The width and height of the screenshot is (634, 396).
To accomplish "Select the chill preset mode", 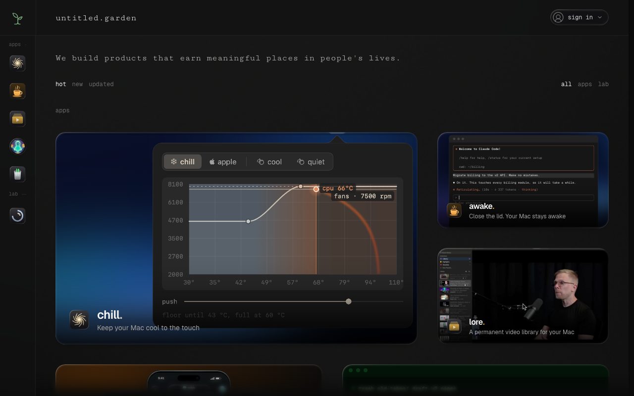I will [x=183, y=161].
